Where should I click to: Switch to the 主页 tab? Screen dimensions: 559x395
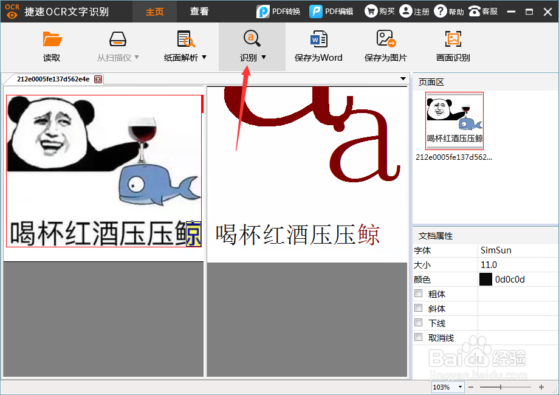point(155,12)
